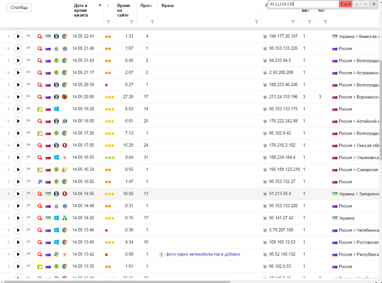
Task: Click Chrome icon in 14.05 13:46 row
Action: tap(65, 230)
